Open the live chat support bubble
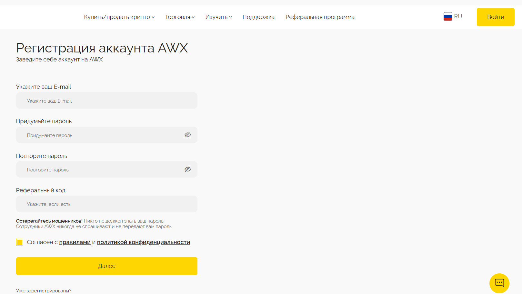Screen dimensions: 522x294 pyautogui.click(x=499, y=283)
